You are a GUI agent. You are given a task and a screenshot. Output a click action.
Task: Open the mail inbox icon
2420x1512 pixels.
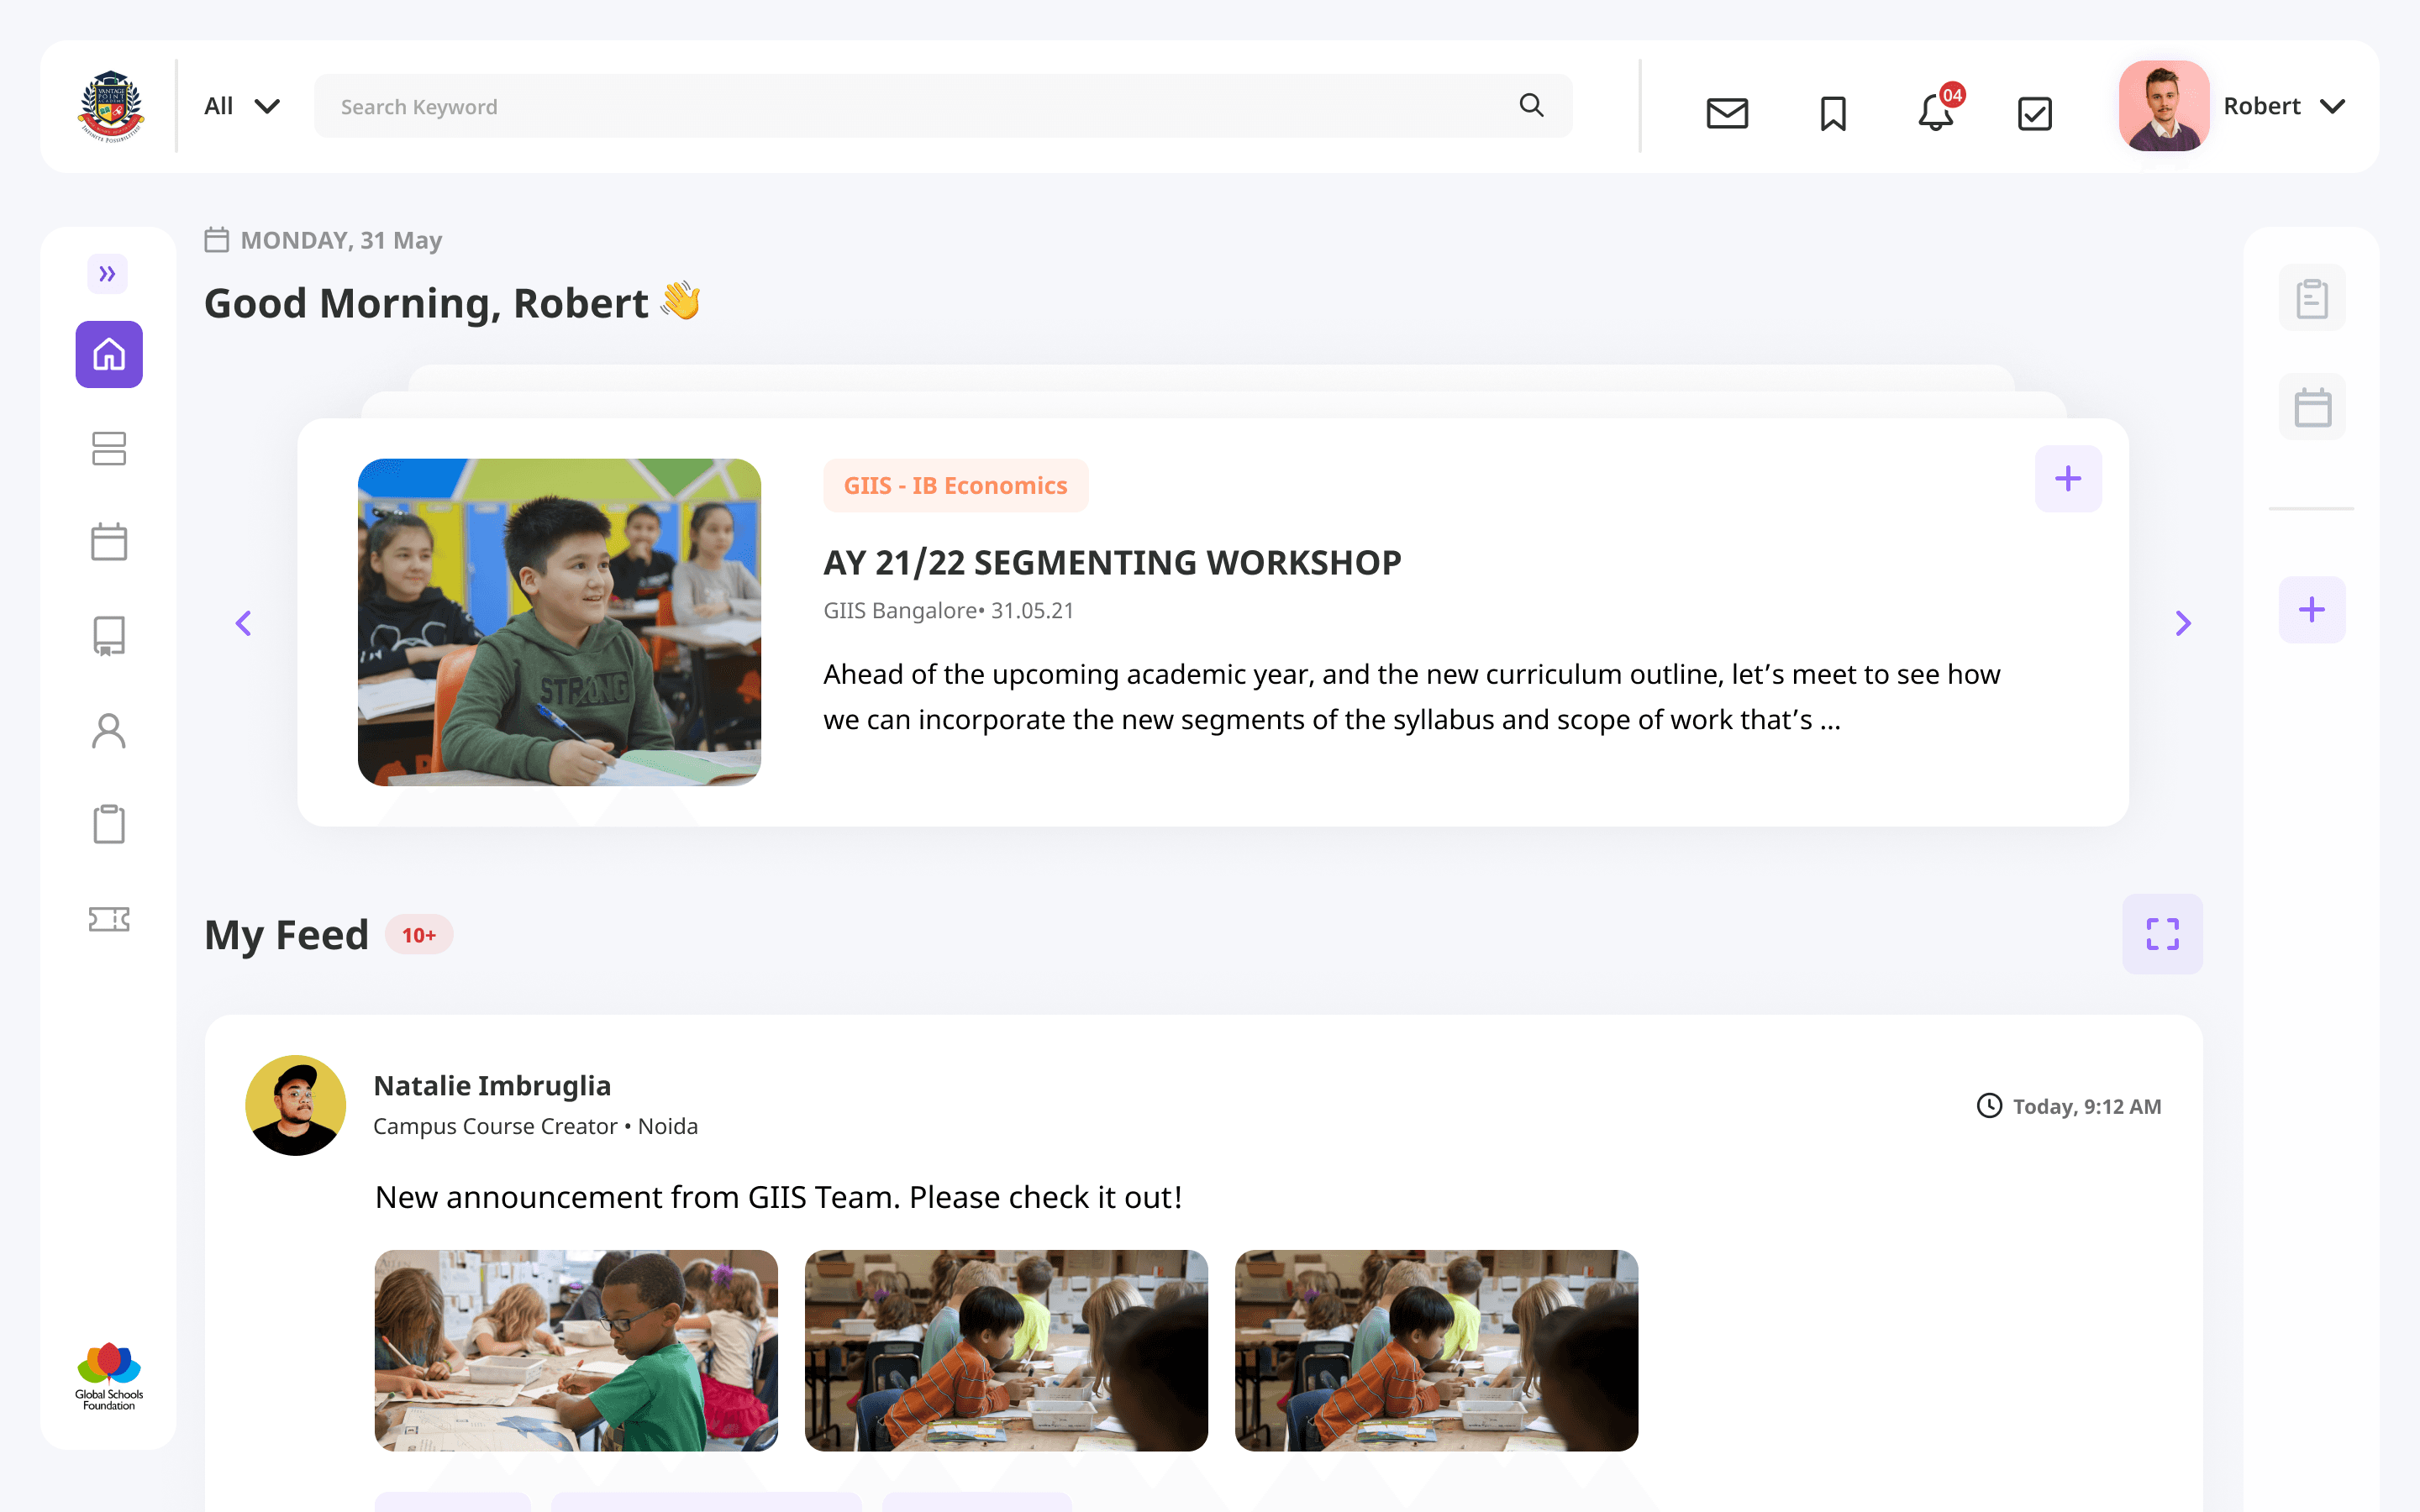(x=1726, y=112)
